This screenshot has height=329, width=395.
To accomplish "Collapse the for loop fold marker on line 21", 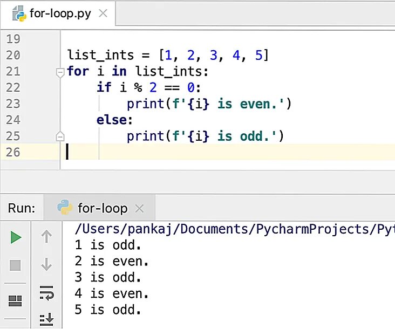I will tap(60, 72).
